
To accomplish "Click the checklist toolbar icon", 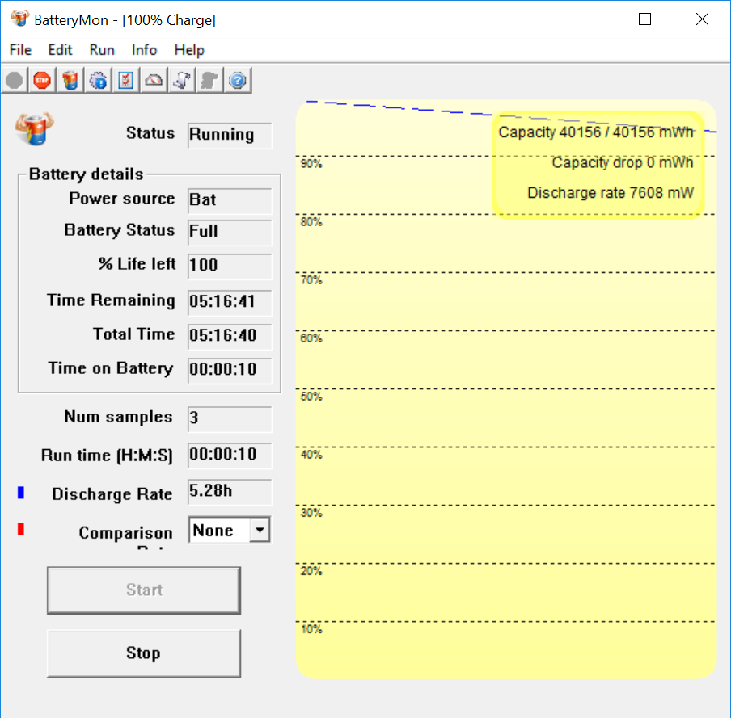I will [x=126, y=81].
